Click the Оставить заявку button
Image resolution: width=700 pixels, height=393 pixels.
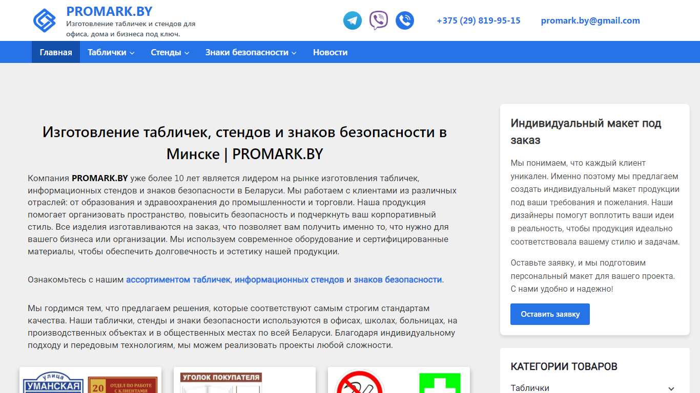550,314
